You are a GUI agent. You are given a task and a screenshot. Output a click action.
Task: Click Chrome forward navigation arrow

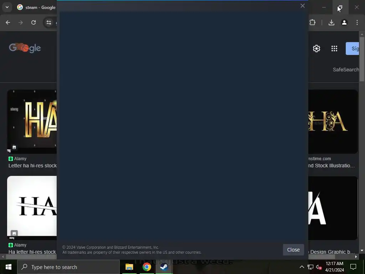tap(21, 22)
